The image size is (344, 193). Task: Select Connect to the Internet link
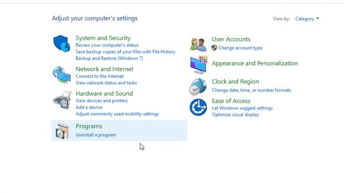tap(99, 76)
